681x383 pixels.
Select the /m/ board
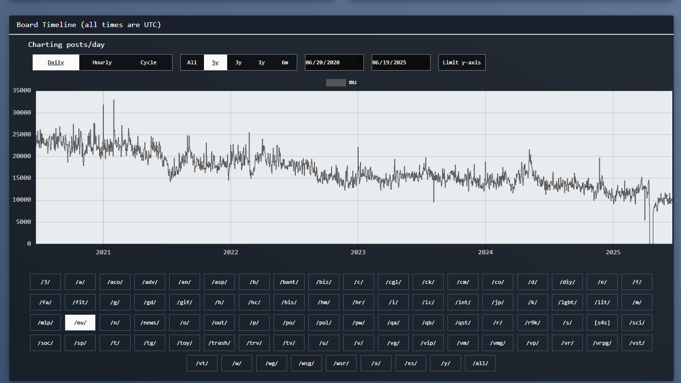click(637, 302)
